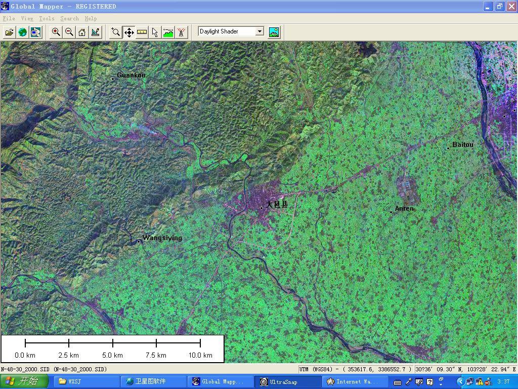Choose the Feature Info pointer tool
518x389 pixels.
155,32
